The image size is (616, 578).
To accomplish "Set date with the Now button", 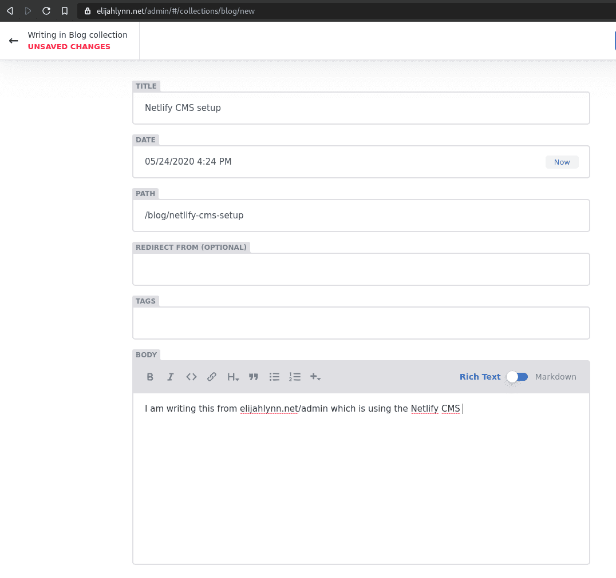I will [562, 162].
